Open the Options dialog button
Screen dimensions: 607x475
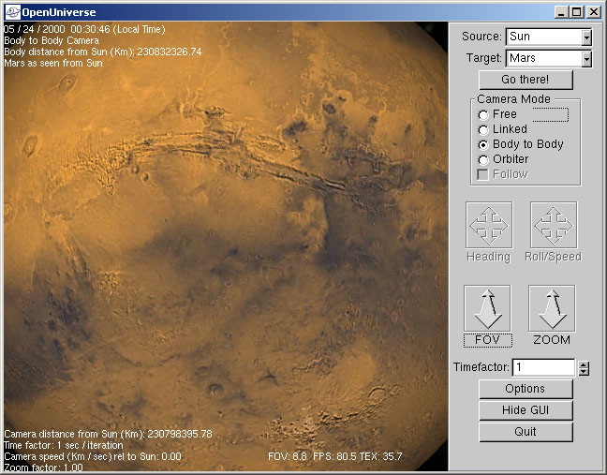pyautogui.click(x=526, y=389)
